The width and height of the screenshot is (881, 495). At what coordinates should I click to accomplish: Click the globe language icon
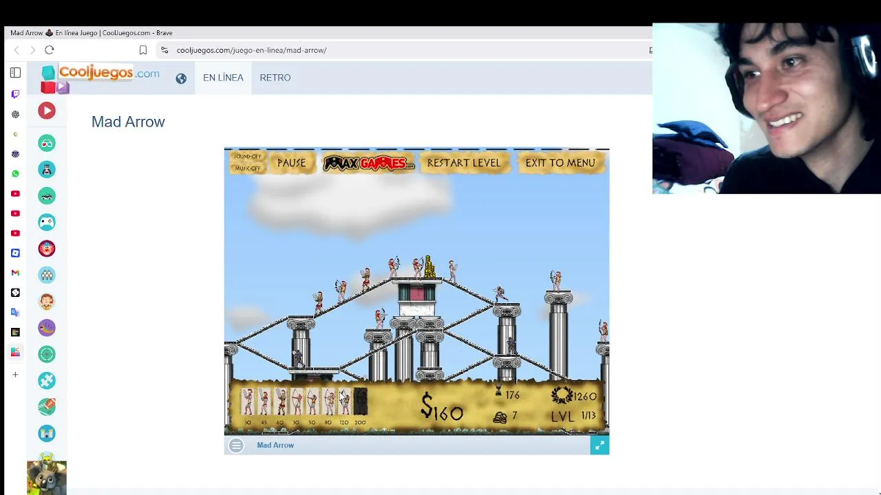pos(181,78)
